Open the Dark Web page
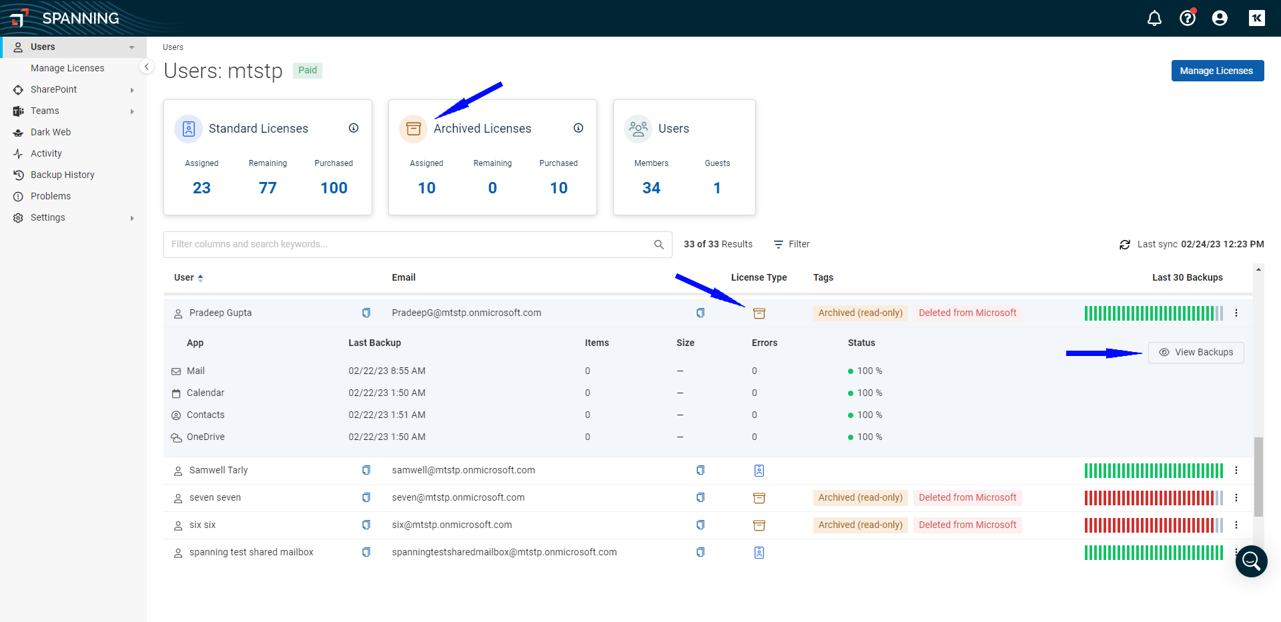 [x=51, y=132]
